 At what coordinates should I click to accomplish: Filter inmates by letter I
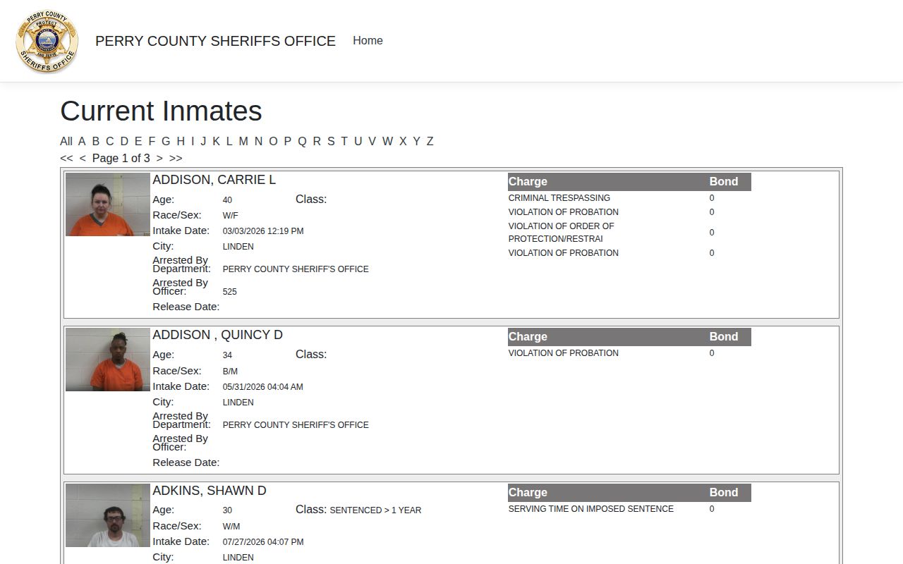(x=193, y=141)
